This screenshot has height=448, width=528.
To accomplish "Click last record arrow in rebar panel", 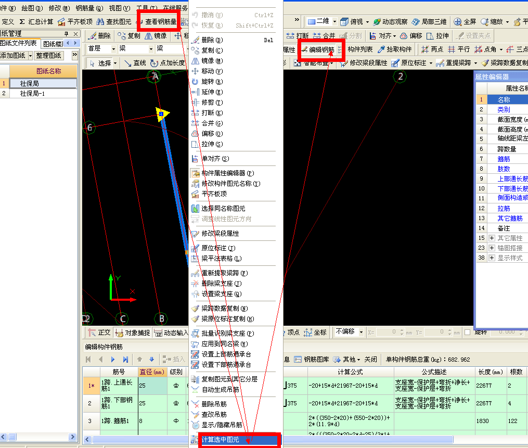I will point(125,360).
